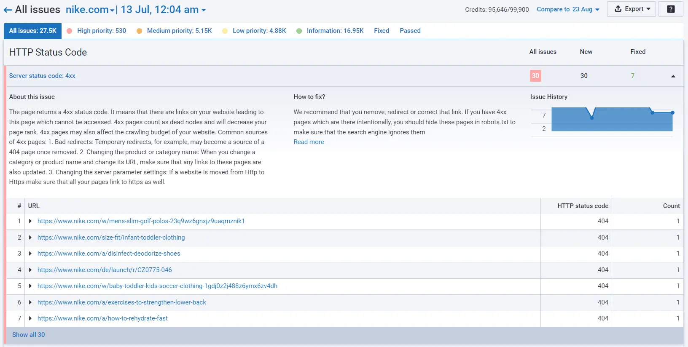Click the Server status code: 4xx link

click(42, 76)
